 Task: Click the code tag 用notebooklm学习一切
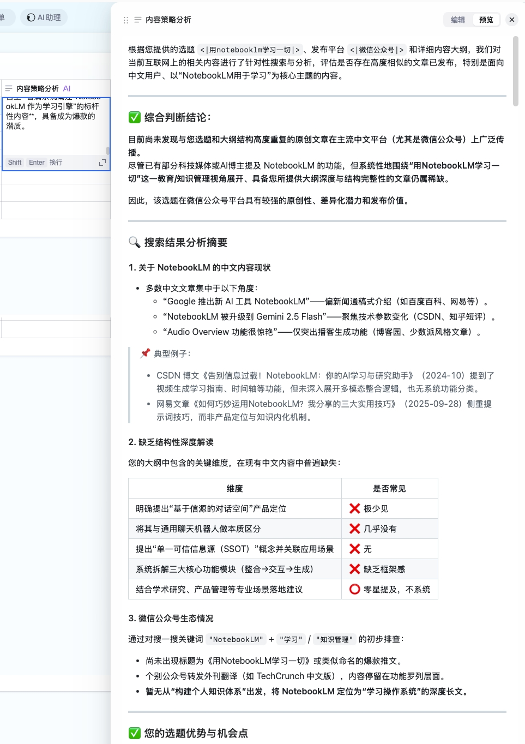(250, 50)
